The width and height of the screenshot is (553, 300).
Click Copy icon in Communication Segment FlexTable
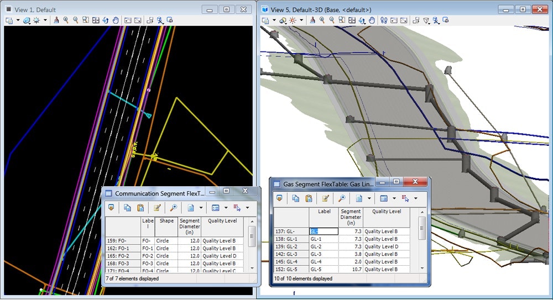[x=127, y=208]
